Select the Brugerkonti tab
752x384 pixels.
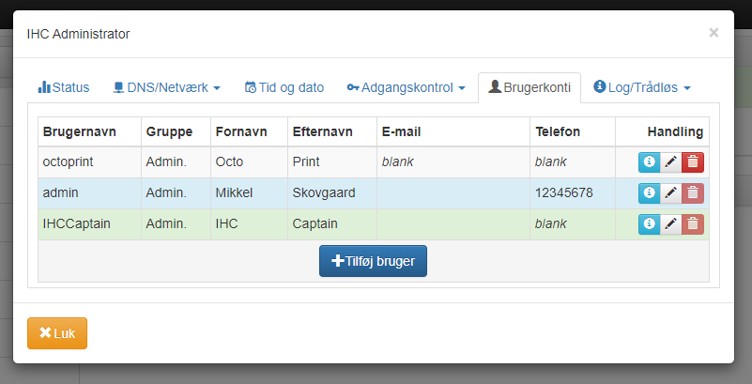pyautogui.click(x=529, y=87)
